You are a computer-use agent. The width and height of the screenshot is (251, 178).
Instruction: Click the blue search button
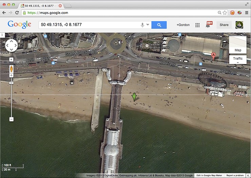click(x=159, y=25)
